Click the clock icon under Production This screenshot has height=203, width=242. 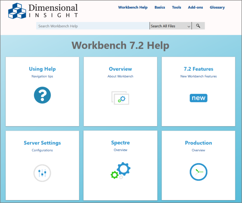(198, 172)
